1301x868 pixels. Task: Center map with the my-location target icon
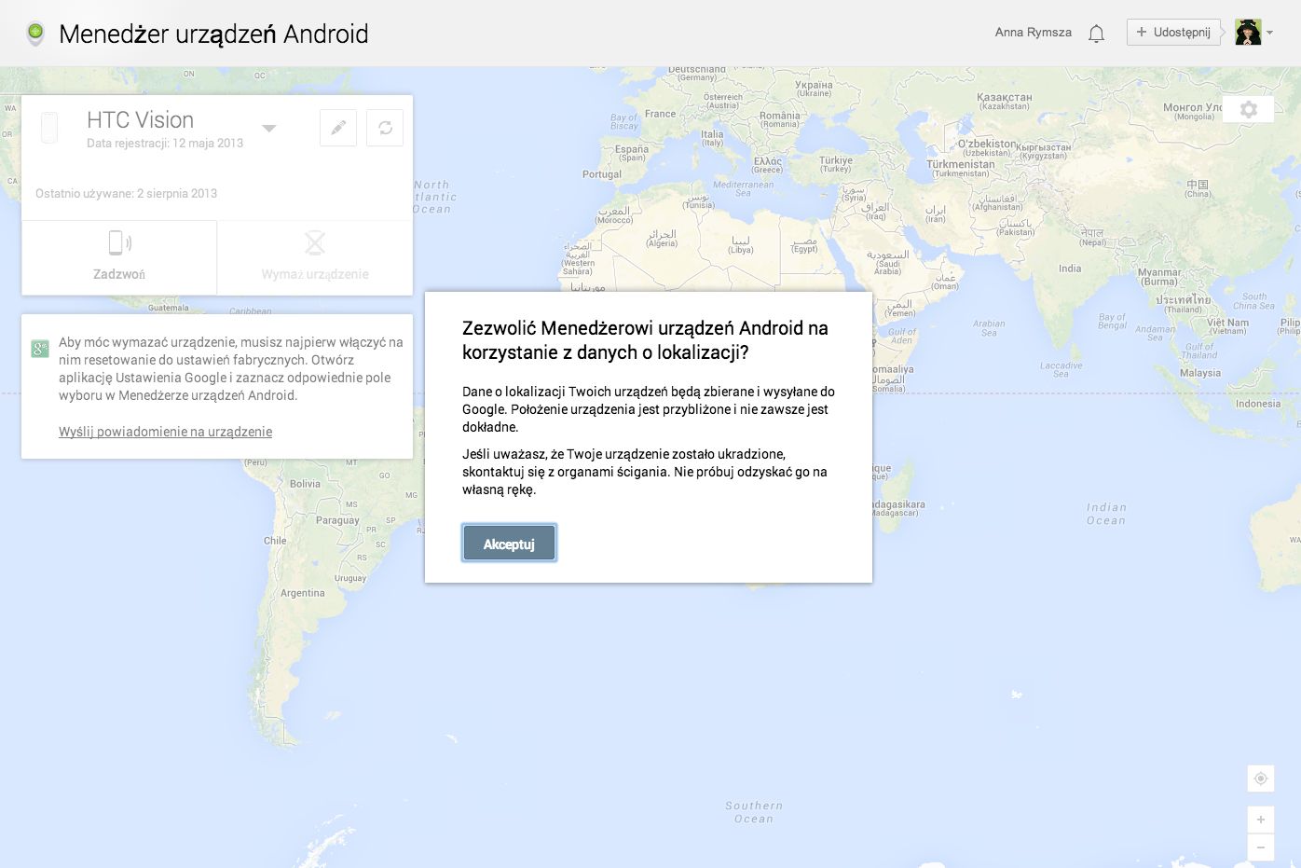(1260, 778)
